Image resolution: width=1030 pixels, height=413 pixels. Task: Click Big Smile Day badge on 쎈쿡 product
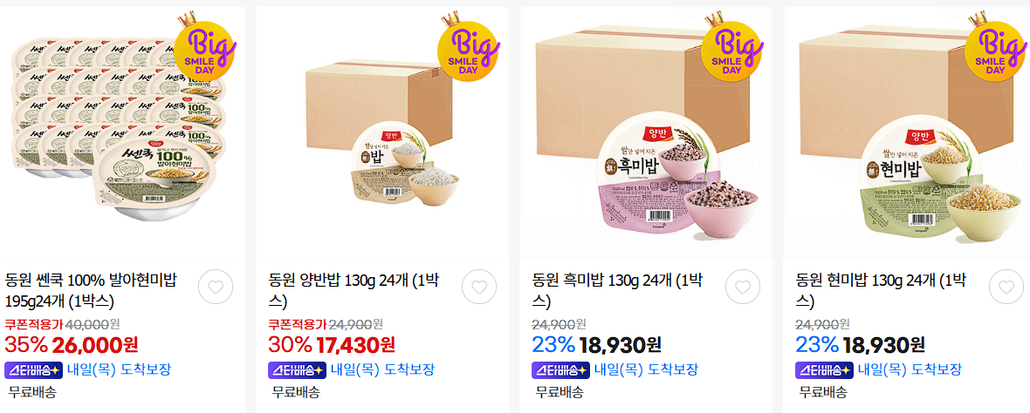[x=205, y=47]
